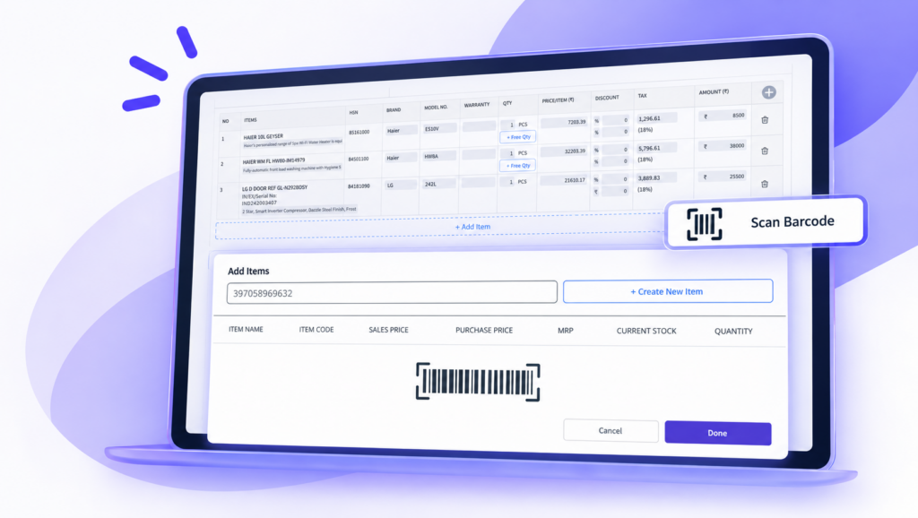The height and width of the screenshot is (518, 918).
Task: Focus the search field containing 397058969632
Action: pyautogui.click(x=392, y=293)
